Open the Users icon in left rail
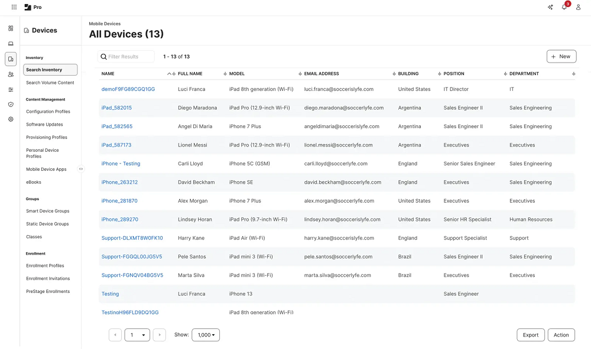The height and width of the screenshot is (349, 591). [x=11, y=74]
